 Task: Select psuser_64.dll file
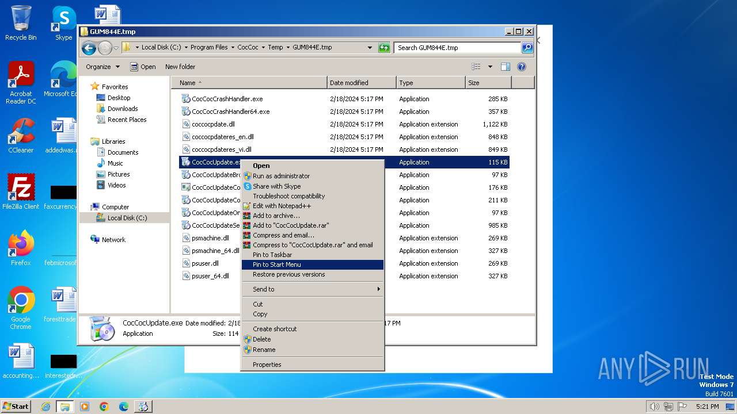pos(210,276)
